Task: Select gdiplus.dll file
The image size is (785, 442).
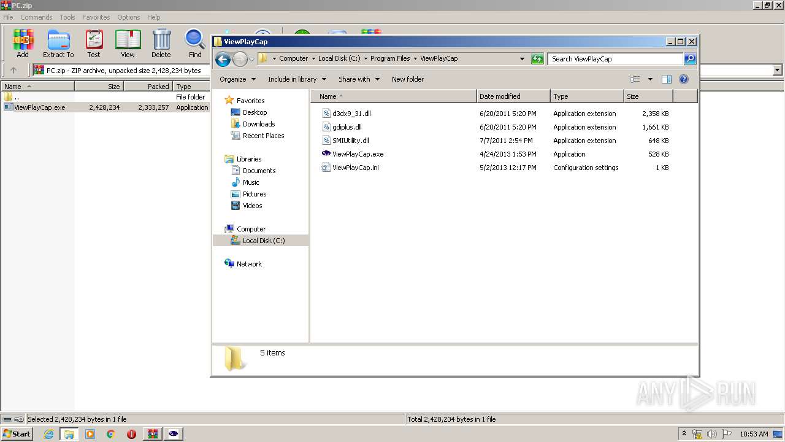Action: tap(347, 127)
